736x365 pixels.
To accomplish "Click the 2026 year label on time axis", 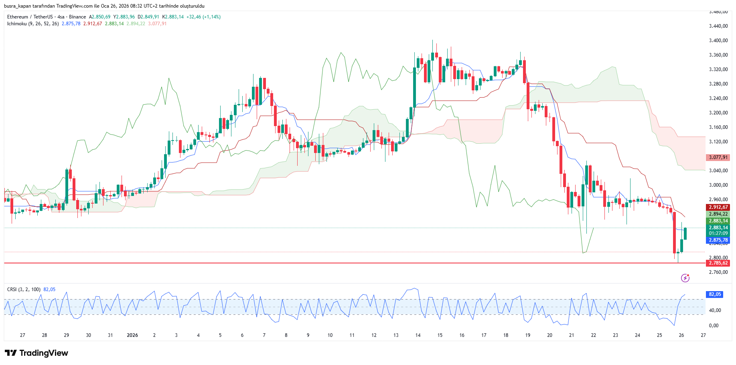I will tap(132, 335).
